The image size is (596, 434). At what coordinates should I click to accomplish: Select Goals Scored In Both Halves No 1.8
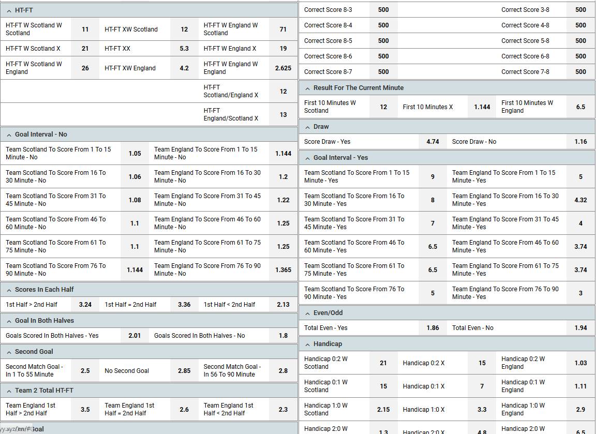(x=283, y=336)
